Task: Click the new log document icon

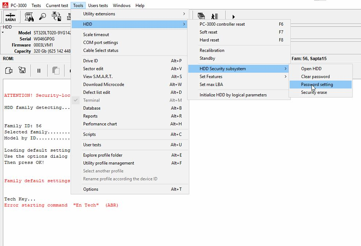Action: click(9, 70)
